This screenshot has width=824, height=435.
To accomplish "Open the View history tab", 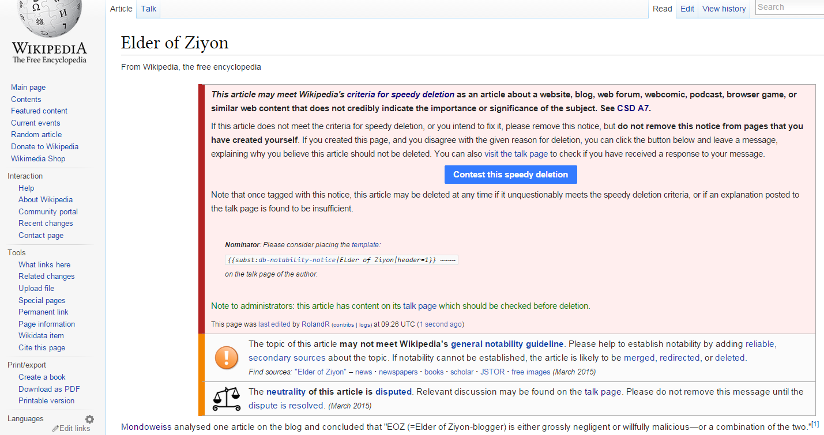I will (724, 9).
